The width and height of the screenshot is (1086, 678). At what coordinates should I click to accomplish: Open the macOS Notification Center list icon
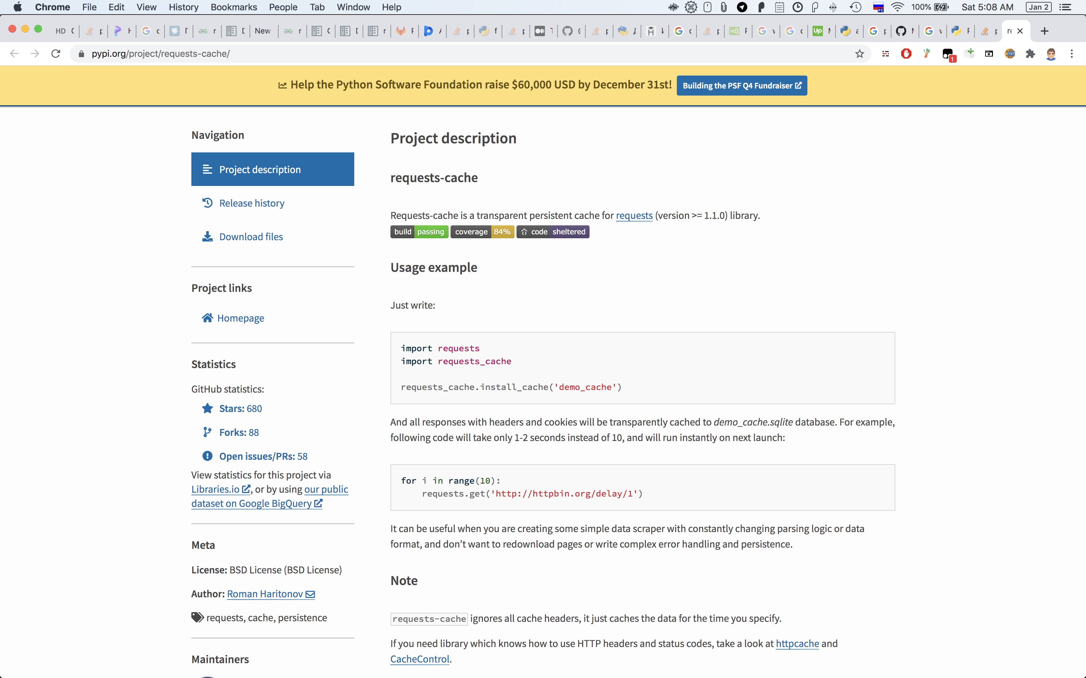(x=1065, y=7)
